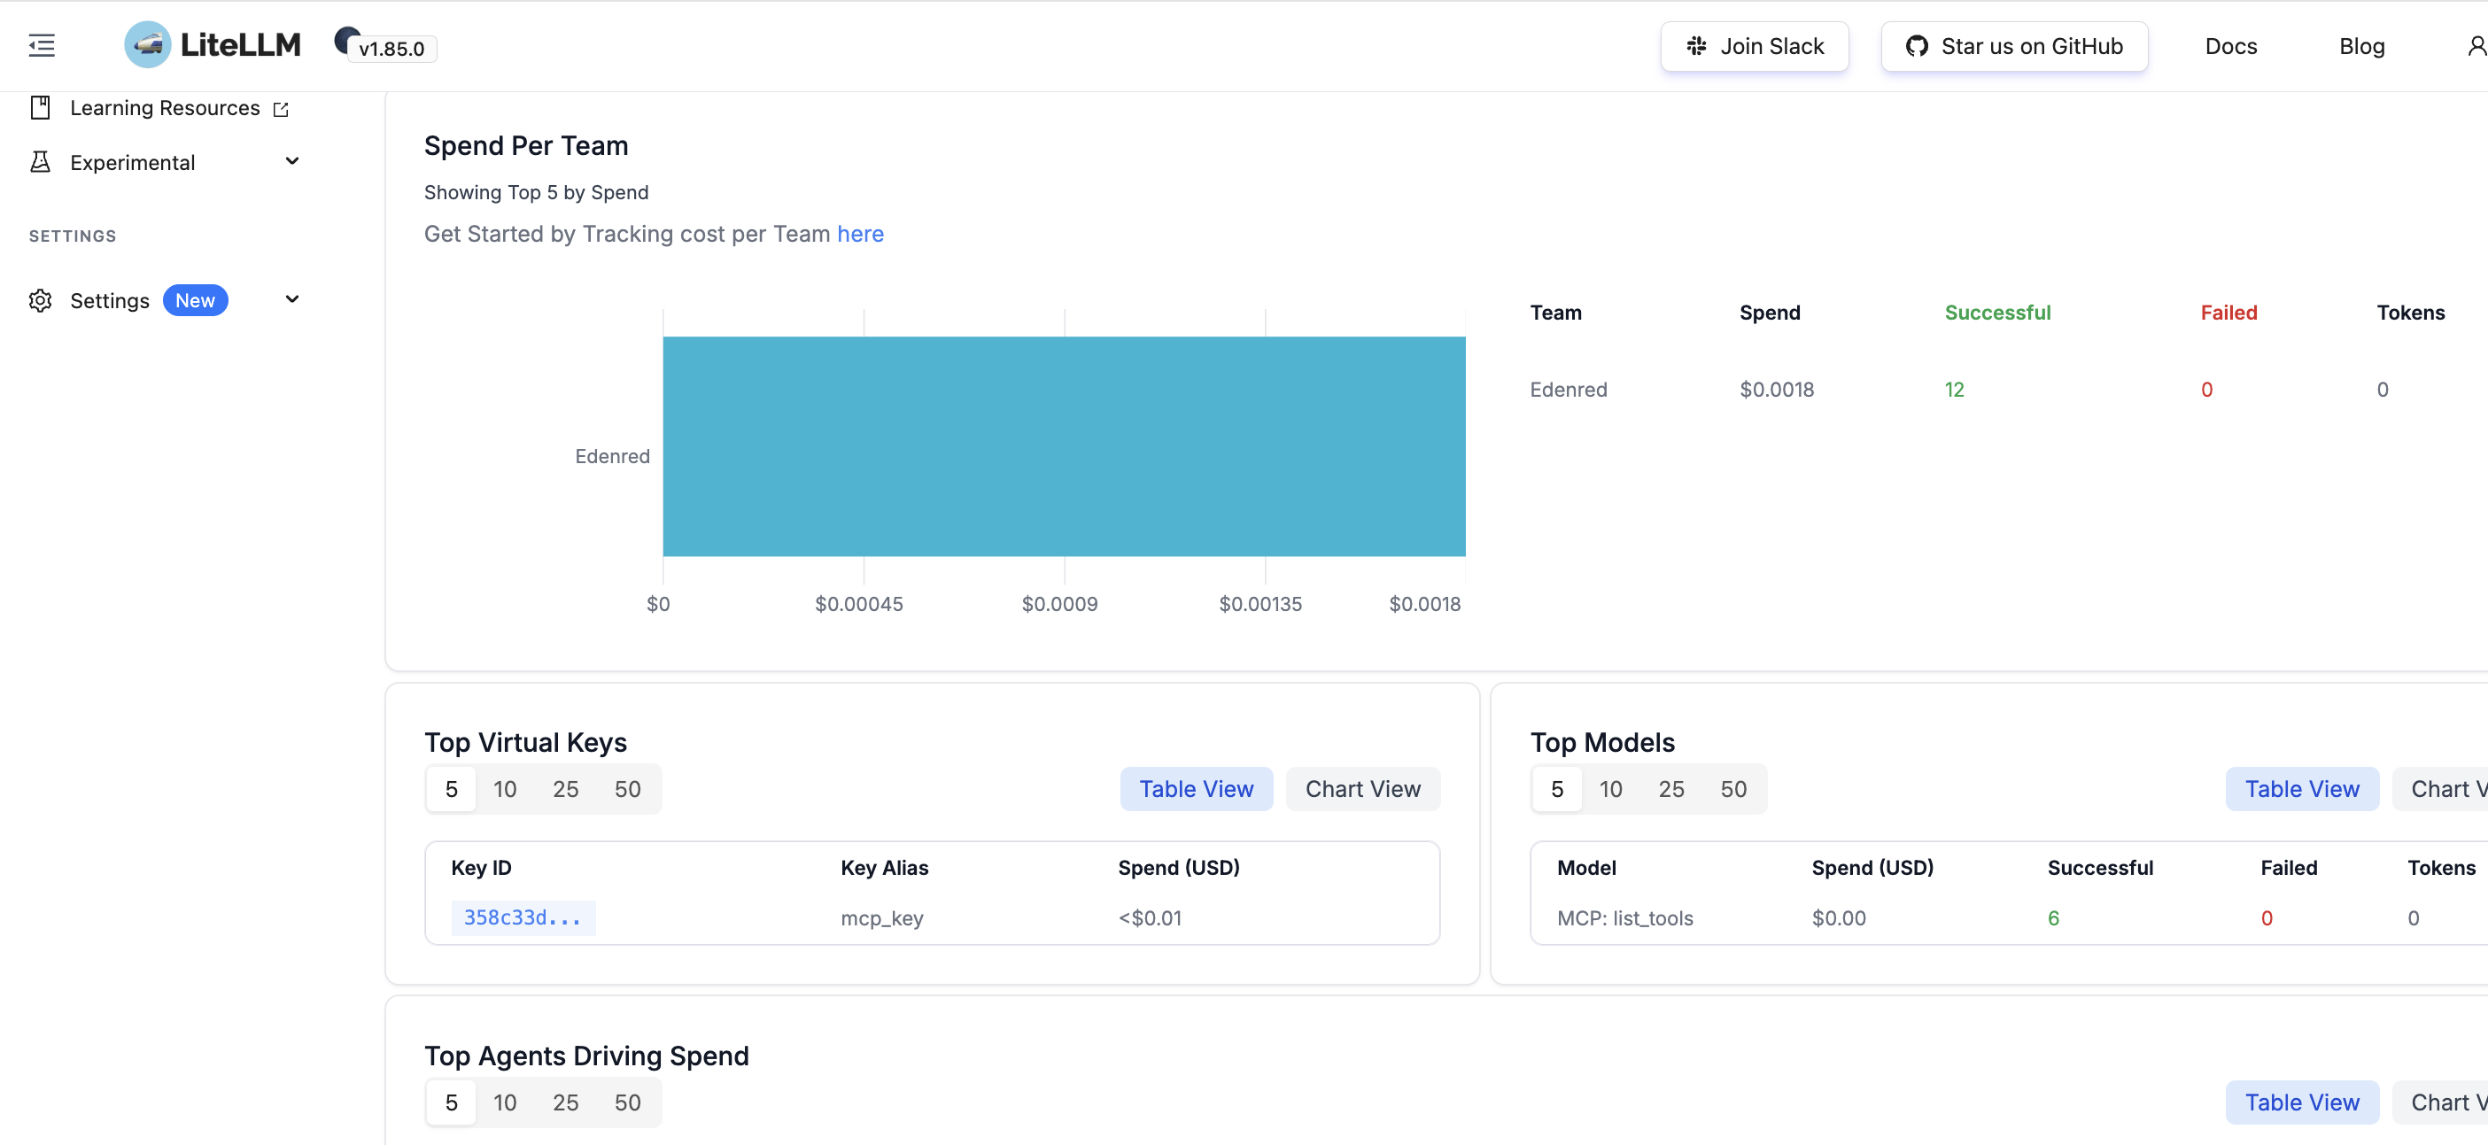
Task: Select 50 rows for Top Agents Driving Spend
Action: click(627, 1102)
